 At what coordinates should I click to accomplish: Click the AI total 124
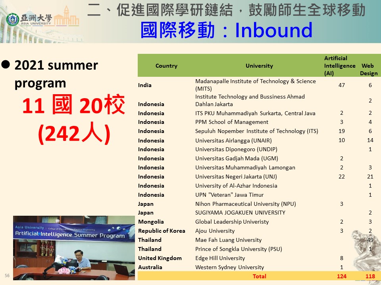342,276
